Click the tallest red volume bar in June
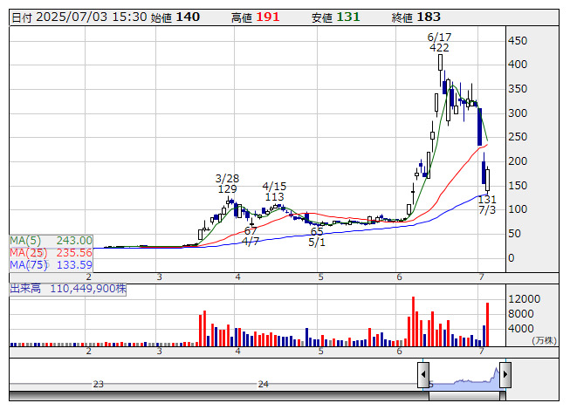570x410 pixels. pyautogui.click(x=414, y=321)
